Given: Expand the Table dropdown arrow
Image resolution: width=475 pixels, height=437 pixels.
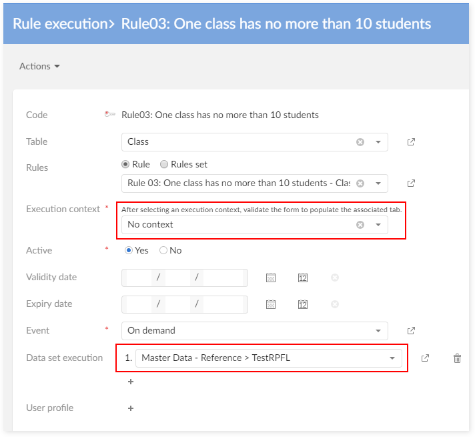Looking at the screenshot, I should (378, 142).
